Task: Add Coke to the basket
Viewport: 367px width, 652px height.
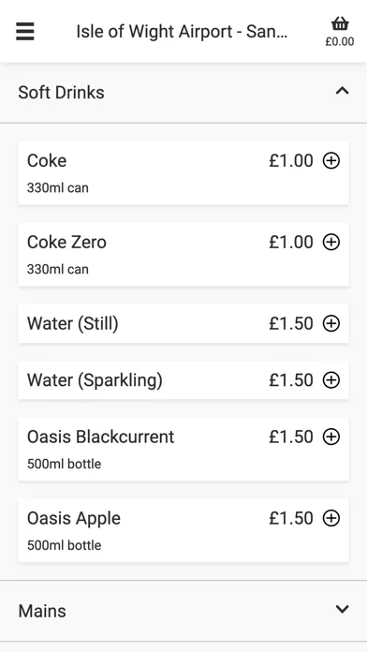Action: (x=331, y=160)
